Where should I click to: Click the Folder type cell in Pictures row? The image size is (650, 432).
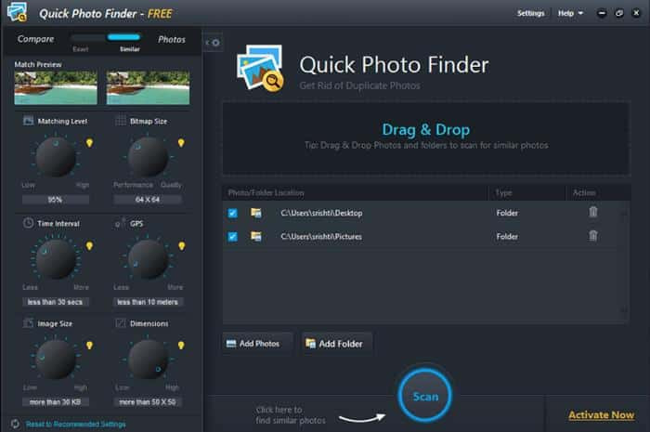coord(507,237)
